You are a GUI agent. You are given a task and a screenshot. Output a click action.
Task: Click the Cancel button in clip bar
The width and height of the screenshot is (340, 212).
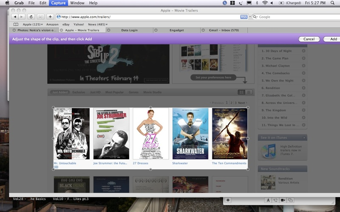click(x=309, y=39)
